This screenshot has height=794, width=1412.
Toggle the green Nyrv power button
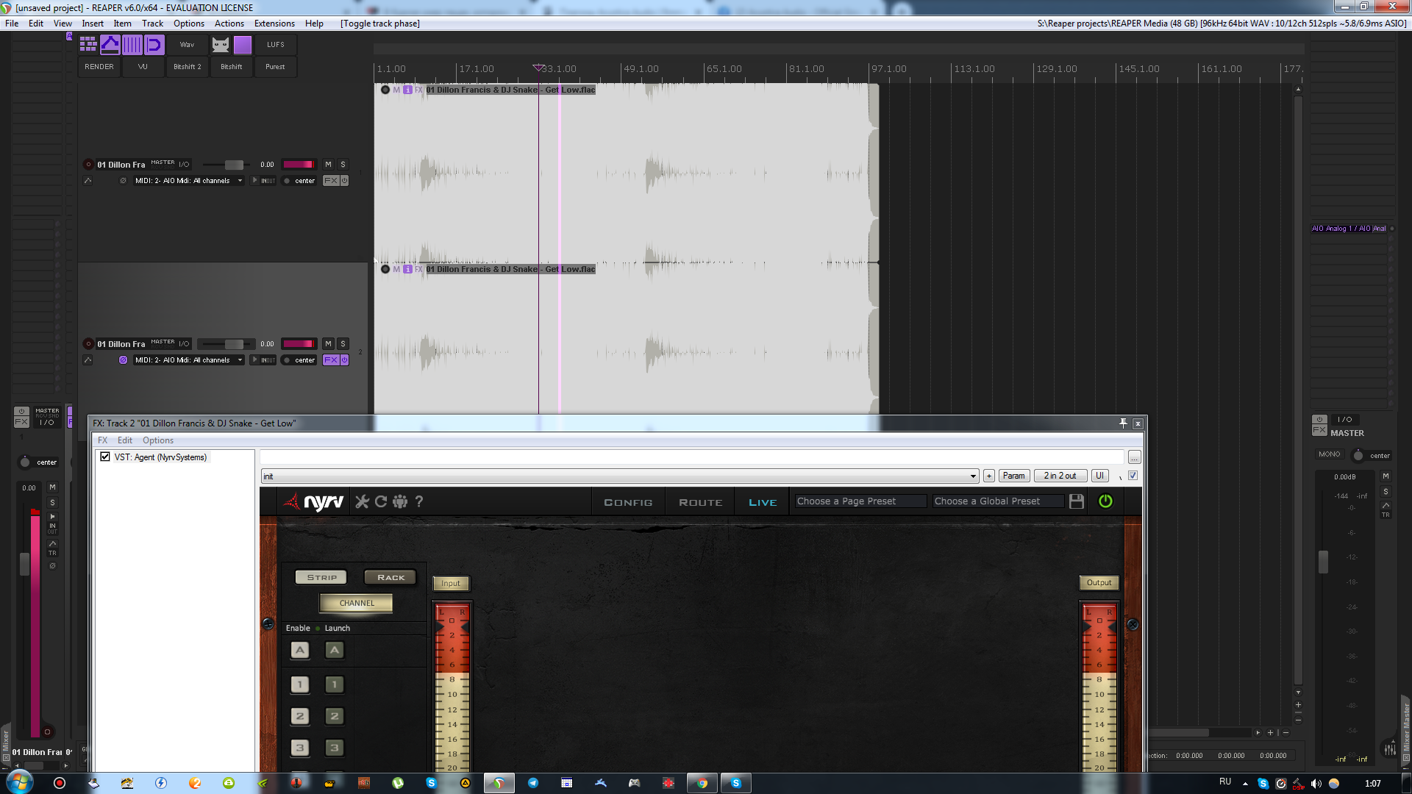(x=1105, y=501)
